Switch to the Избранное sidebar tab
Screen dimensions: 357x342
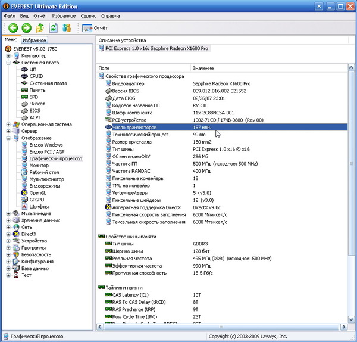35,41
